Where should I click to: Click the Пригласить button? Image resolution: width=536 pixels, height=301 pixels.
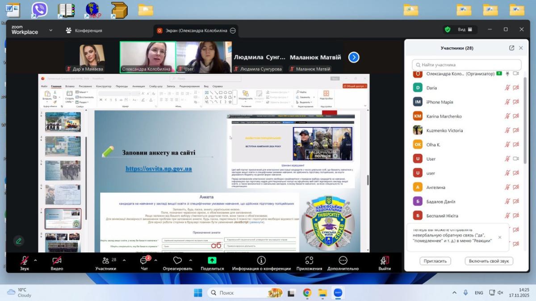click(435, 261)
